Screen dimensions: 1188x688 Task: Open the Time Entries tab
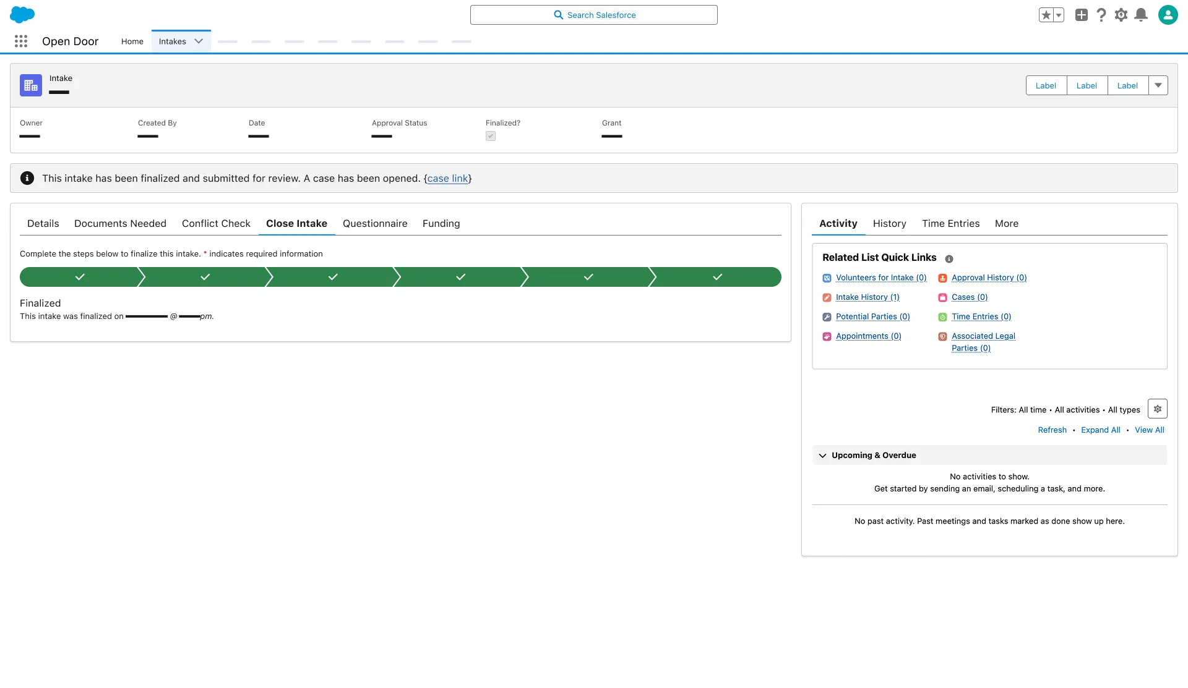[950, 223]
